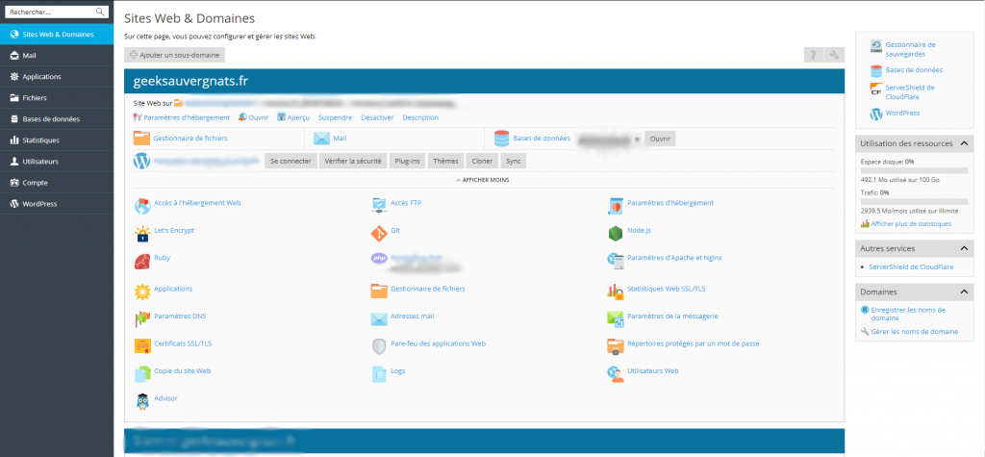Viewport: 985px width, 457px height.
Task: Open the Advisor owl icon
Action: pos(142,398)
